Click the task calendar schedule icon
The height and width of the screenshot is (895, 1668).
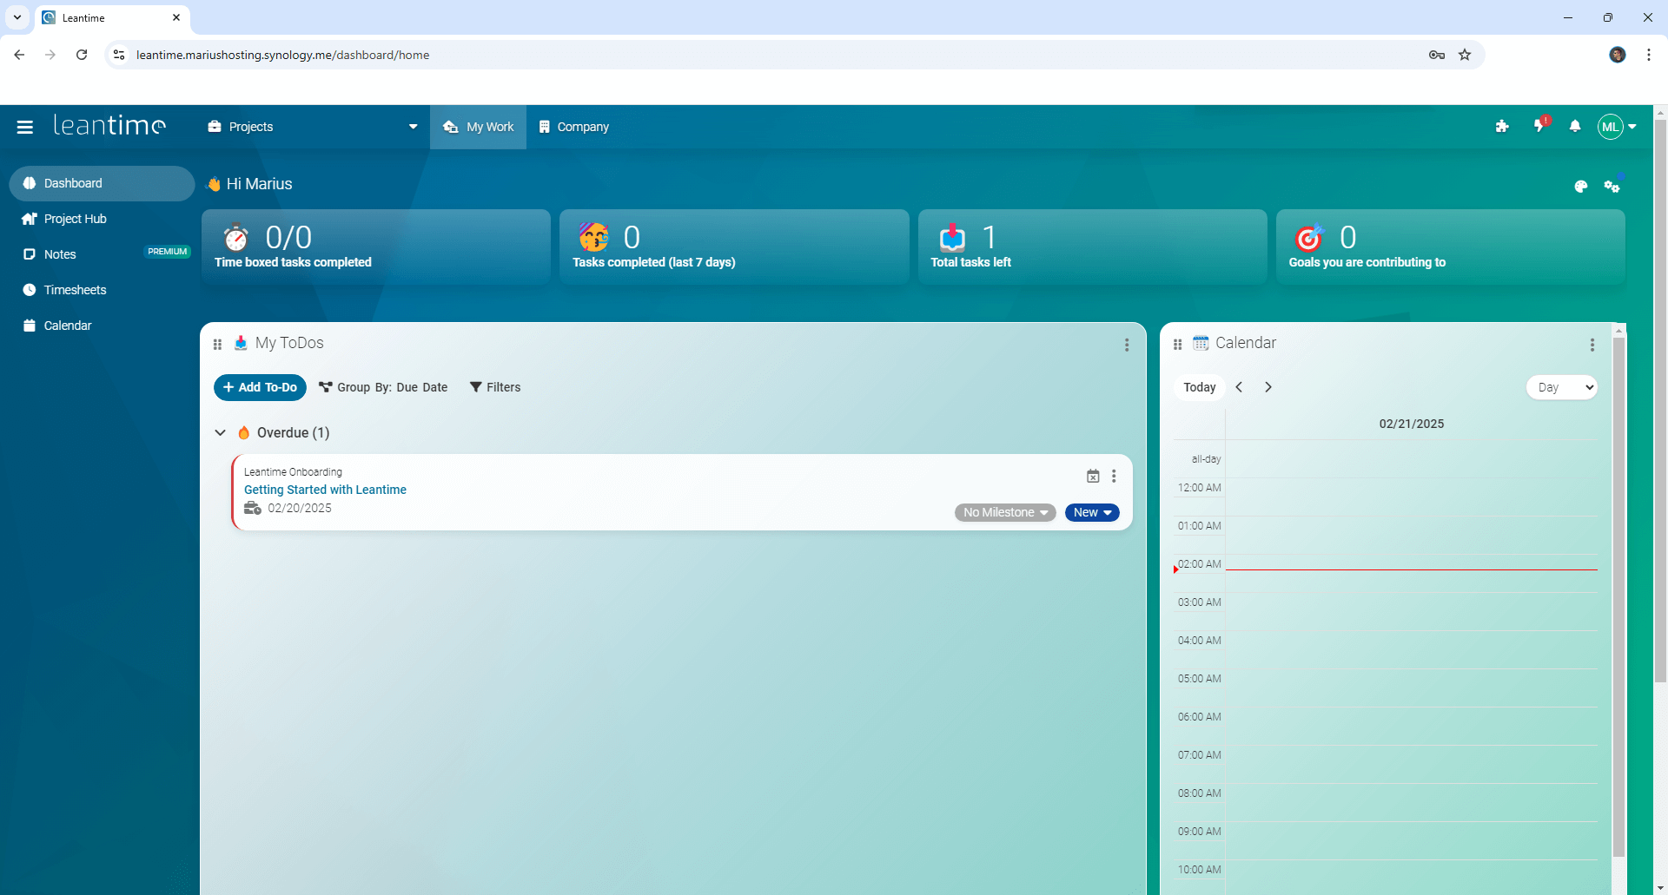(x=1093, y=476)
